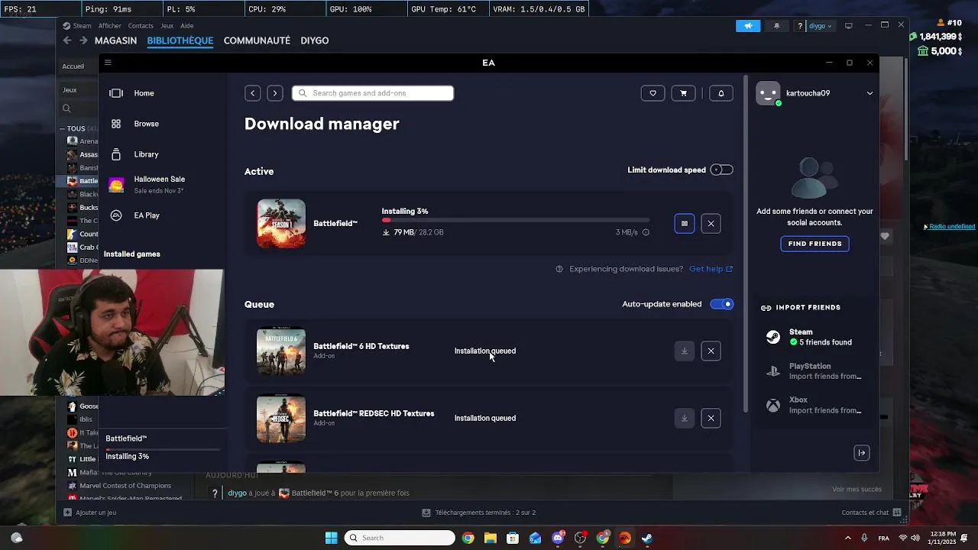The image size is (978, 550).
Task: Import friends from PlayStation
Action: [x=814, y=371]
